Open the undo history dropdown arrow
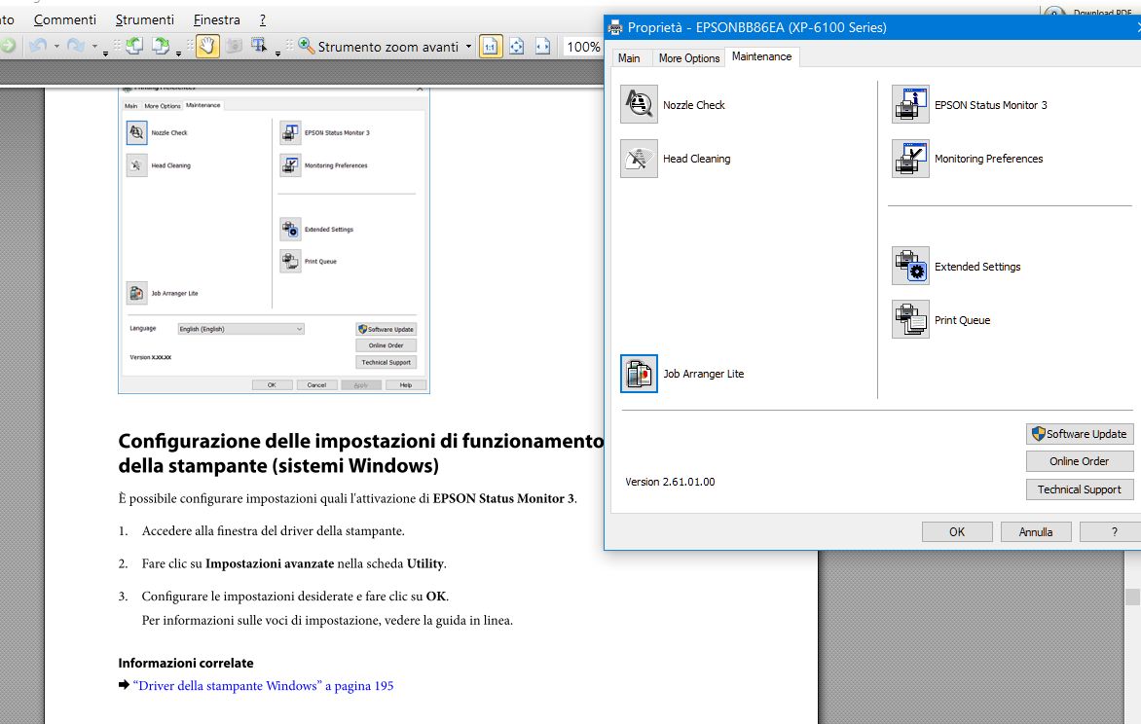Viewport: 1141px width, 724px height. [56, 47]
